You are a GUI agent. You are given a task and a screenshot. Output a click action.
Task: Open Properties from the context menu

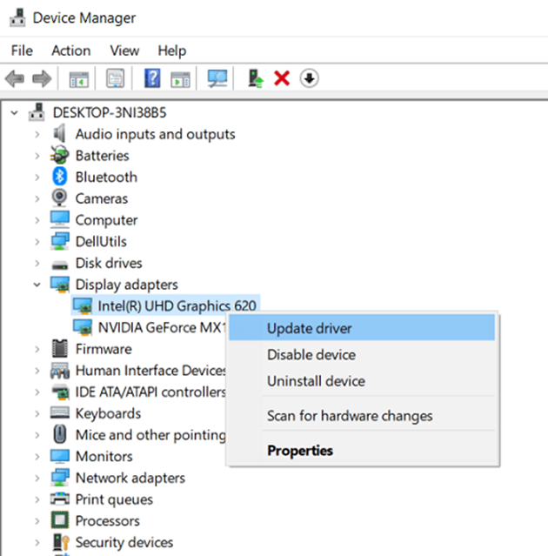[300, 451]
